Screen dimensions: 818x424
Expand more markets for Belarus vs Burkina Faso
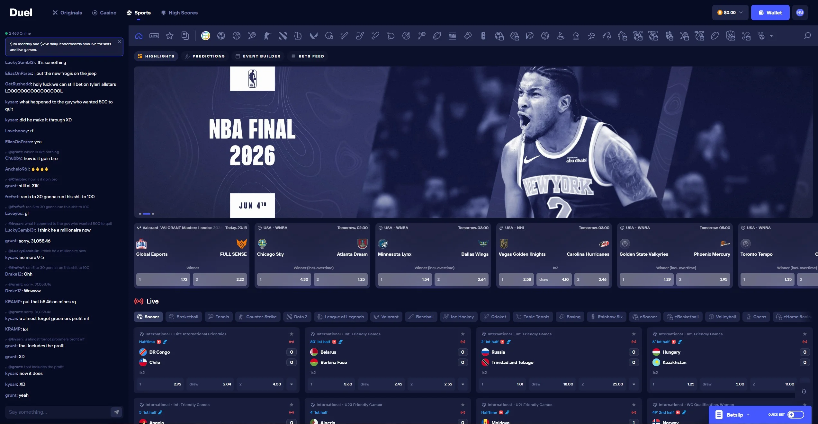(x=463, y=384)
